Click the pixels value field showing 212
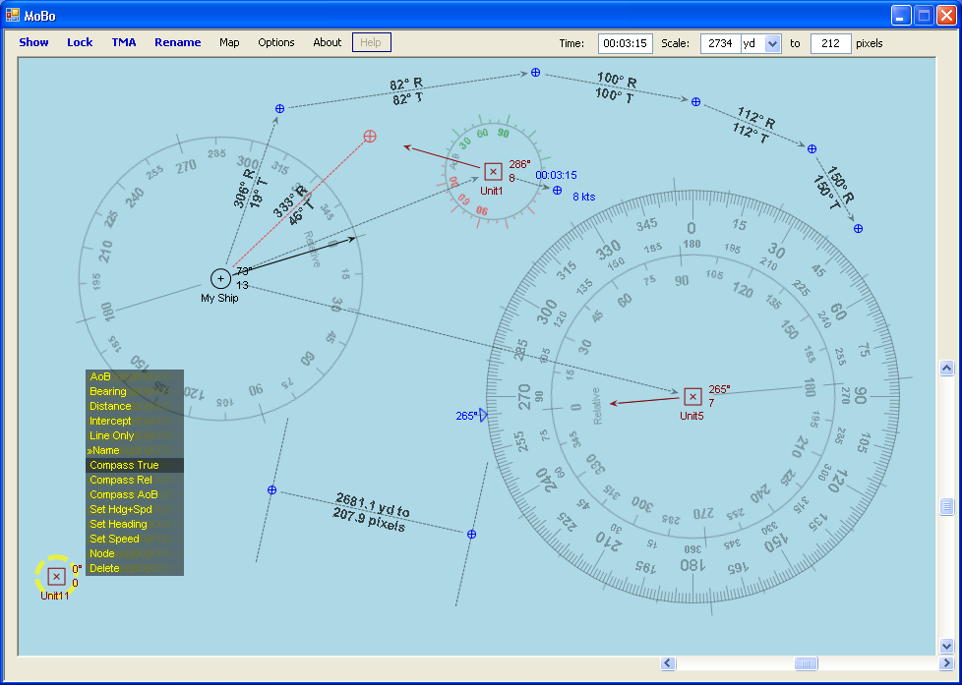 (x=830, y=43)
